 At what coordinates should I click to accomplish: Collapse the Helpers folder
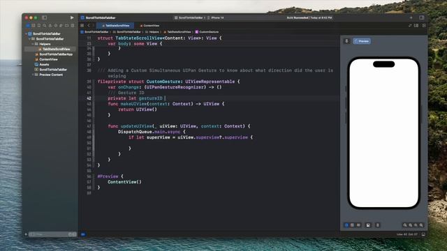(33, 44)
